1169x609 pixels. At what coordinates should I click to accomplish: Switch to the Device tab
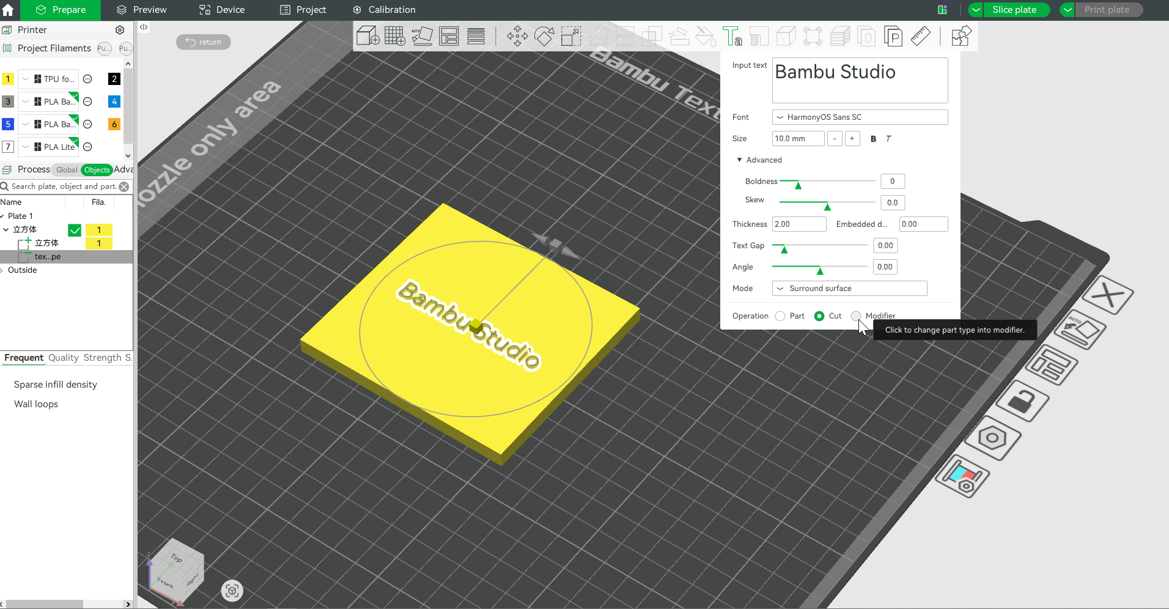[222, 10]
